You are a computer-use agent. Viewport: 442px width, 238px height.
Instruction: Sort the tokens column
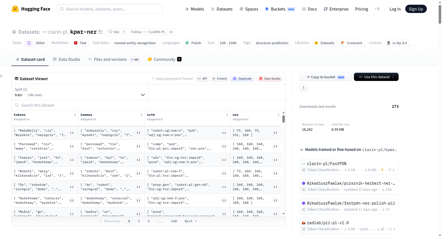(75, 115)
